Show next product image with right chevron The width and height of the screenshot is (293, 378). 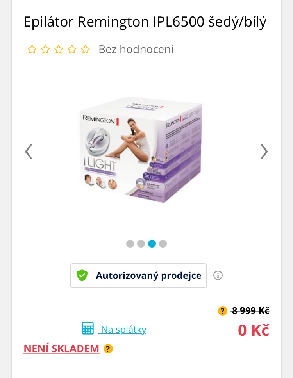tap(264, 152)
